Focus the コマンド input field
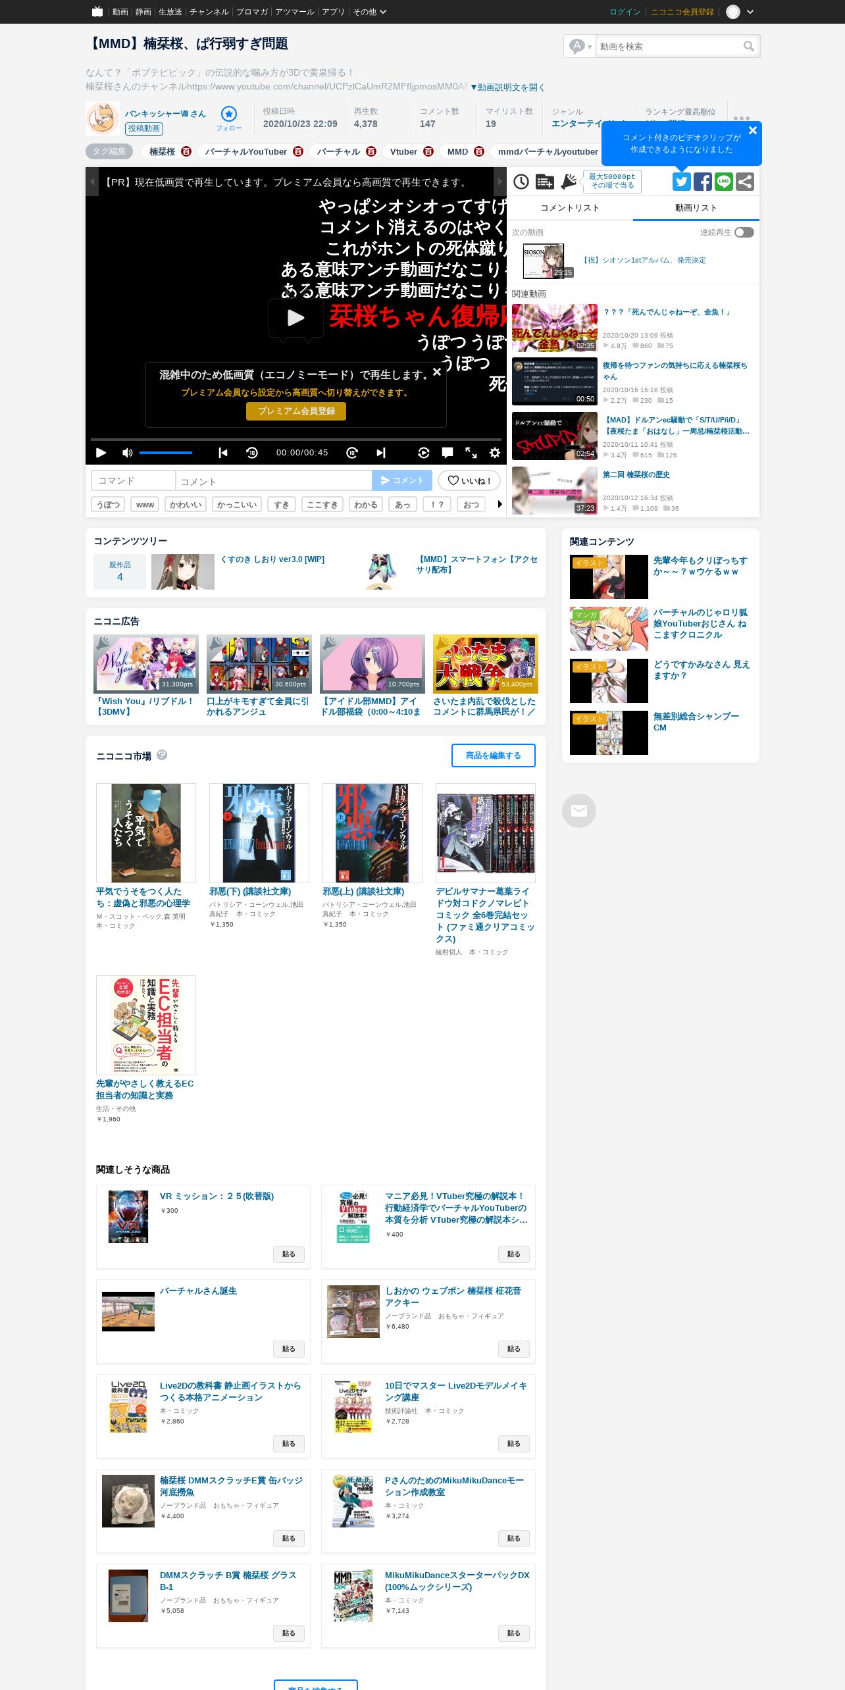845x1690 pixels. coord(134,480)
